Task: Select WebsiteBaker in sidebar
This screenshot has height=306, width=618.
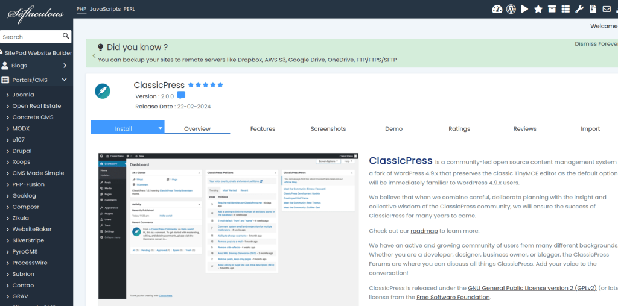Action: pyautogui.click(x=32, y=229)
